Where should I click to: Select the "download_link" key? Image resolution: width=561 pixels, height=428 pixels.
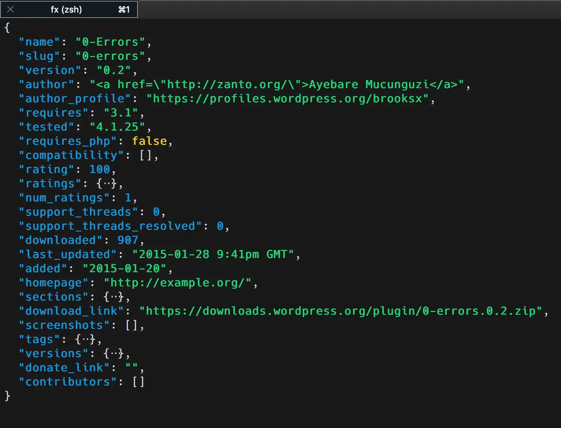pos(71,311)
